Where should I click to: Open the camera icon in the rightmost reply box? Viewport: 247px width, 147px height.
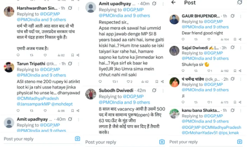(x=239, y=141)
